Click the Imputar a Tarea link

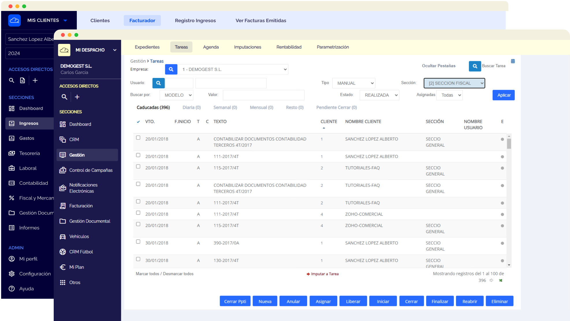323,274
